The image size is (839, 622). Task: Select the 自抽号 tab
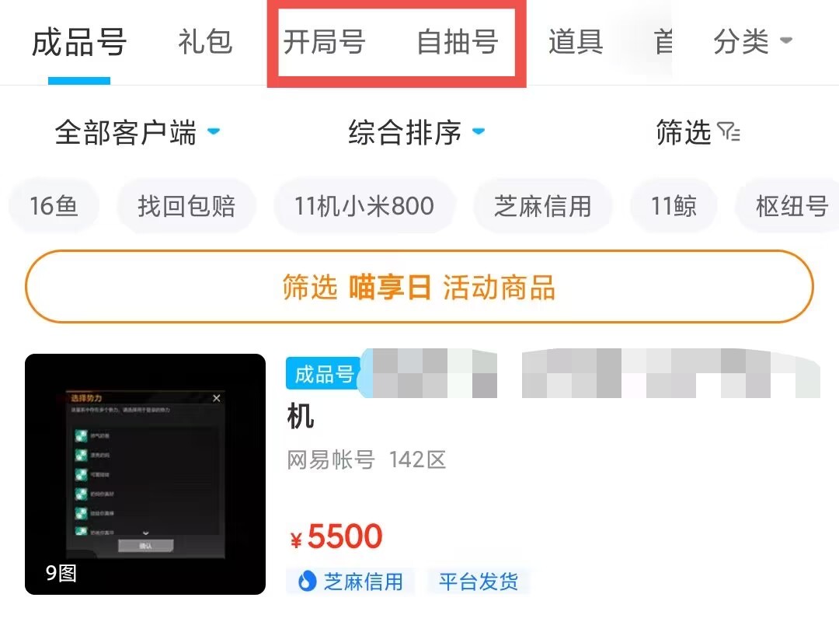point(458,41)
